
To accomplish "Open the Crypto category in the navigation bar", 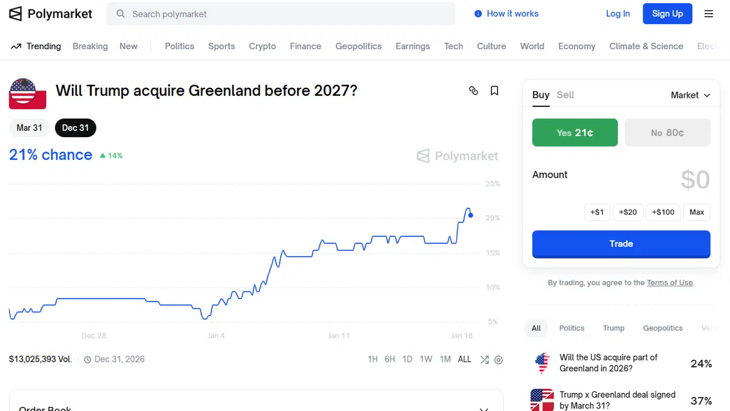I will point(262,46).
